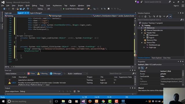185x104 pixels.
Task: Open Chrome from the taskbar
Action: [103, 101]
